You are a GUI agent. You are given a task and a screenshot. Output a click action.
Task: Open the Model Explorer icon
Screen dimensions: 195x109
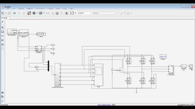(41, 13)
